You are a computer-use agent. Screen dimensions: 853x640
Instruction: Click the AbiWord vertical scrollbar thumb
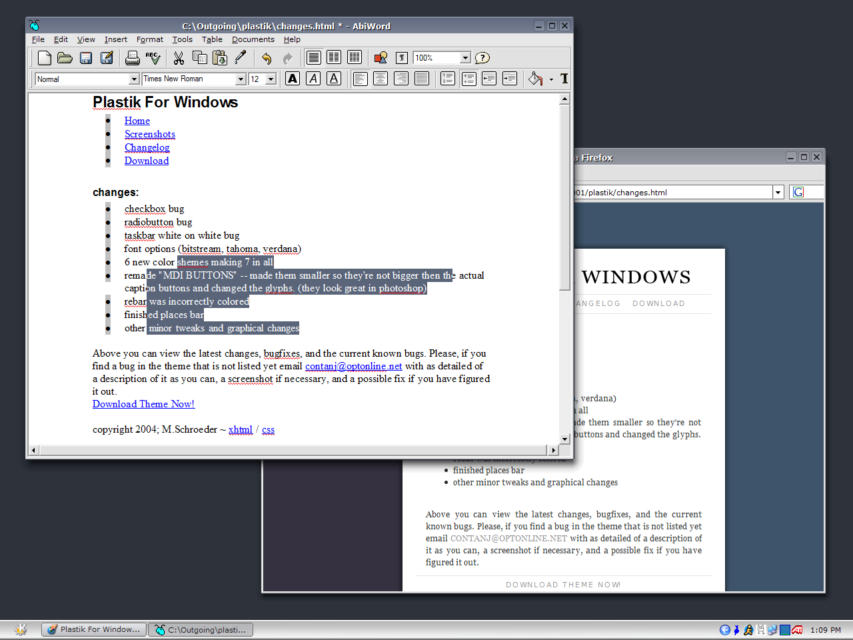pyautogui.click(x=564, y=197)
